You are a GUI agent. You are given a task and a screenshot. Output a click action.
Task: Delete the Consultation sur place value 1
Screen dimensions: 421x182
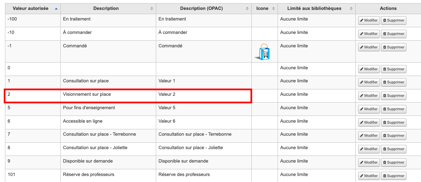(394, 82)
